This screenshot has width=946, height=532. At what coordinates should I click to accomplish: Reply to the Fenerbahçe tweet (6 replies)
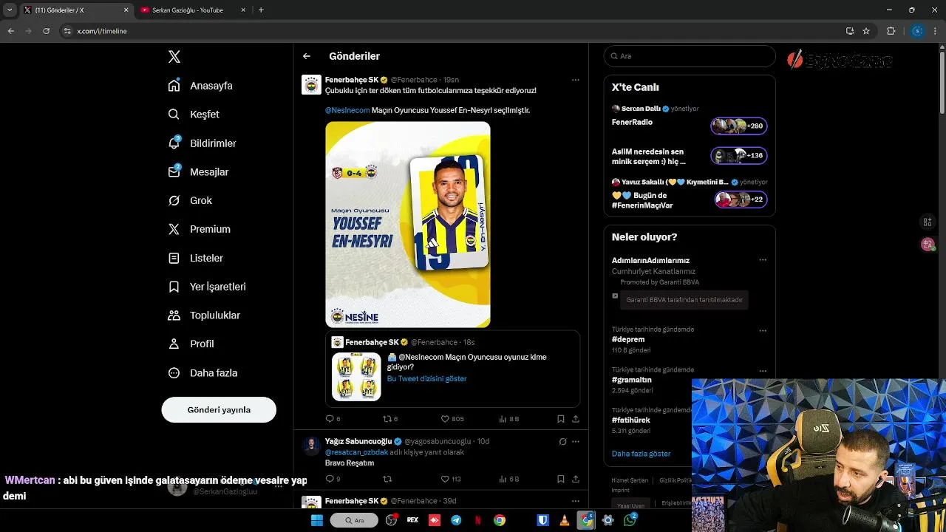[x=333, y=419]
